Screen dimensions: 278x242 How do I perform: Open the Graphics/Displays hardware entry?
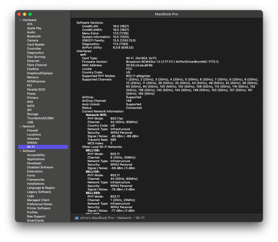pos(40,73)
